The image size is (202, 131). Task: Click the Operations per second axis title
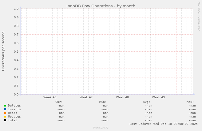click(x=3, y=51)
